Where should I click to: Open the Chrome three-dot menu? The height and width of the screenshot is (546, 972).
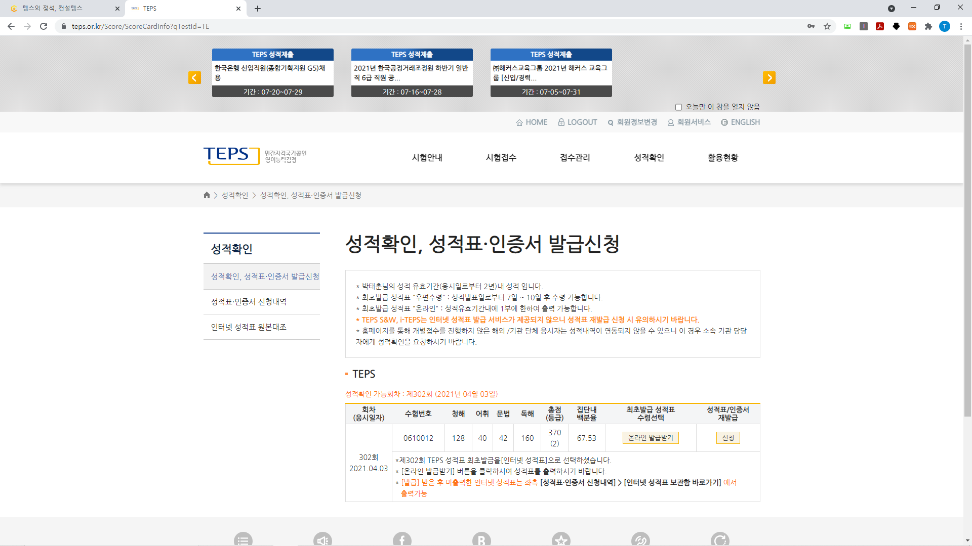pyautogui.click(x=961, y=26)
